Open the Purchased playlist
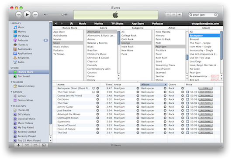The image size is (232, 160). [x=24, y=76]
